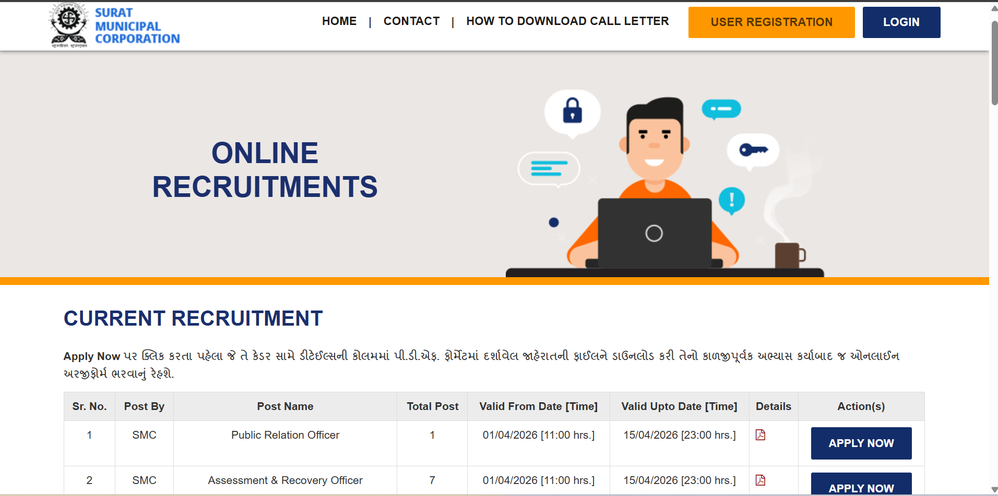Click the coffee mug in the illustration
998x496 pixels.
point(789,255)
